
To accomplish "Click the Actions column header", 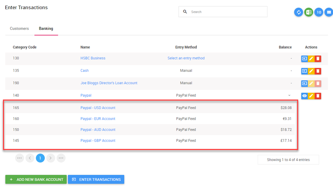I will 311,47.
